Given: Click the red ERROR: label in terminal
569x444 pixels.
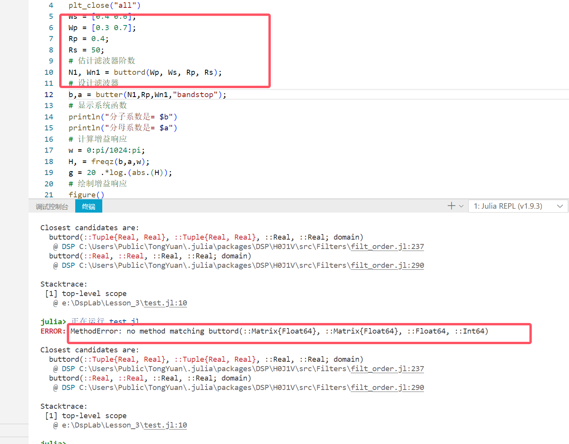Looking at the screenshot, I should (53, 331).
